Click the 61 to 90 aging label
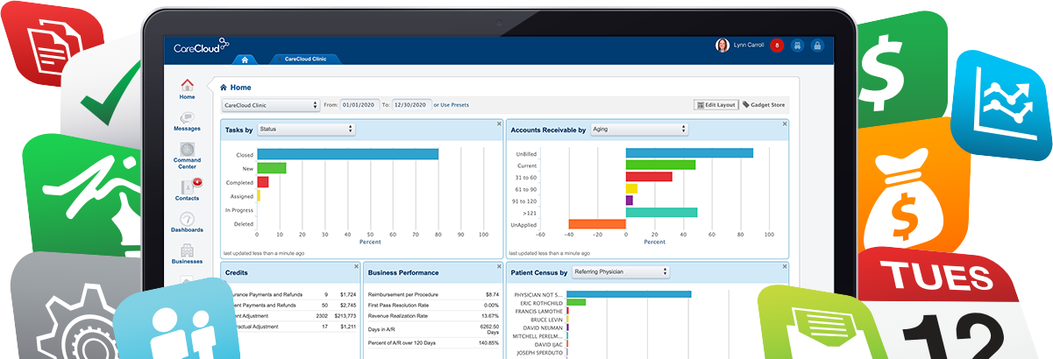Image resolution: width=1053 pixels, height=359 pixels. tap(526, 189)
